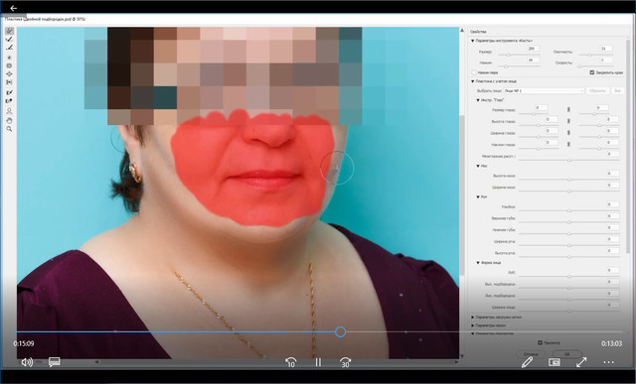Collapse Пластика с учетом лица section
Image resolution: width=636 pixels, height=384 pixels.
[x=473, y=81]
